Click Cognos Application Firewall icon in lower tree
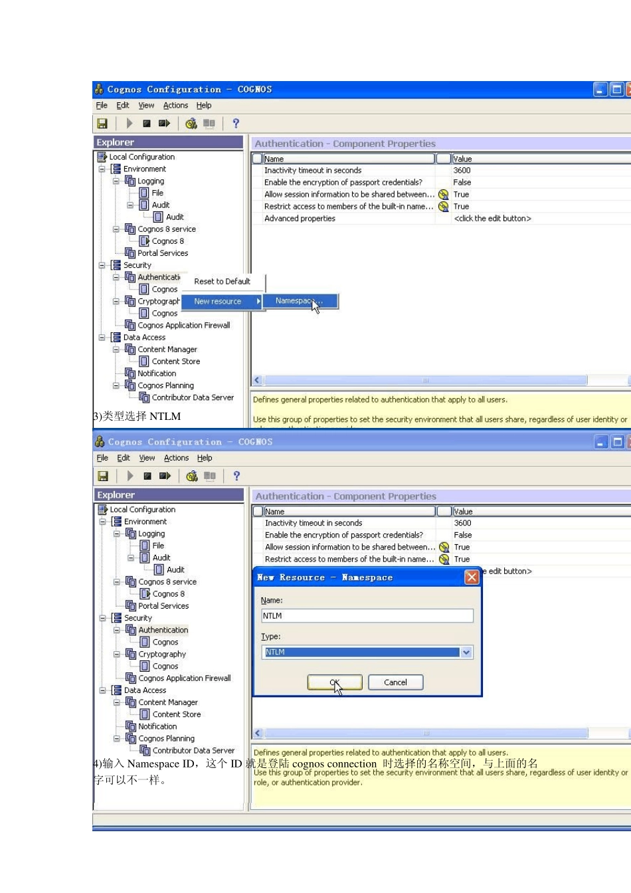Viewport: 631px width, 893px height. (x=131, y=678)
